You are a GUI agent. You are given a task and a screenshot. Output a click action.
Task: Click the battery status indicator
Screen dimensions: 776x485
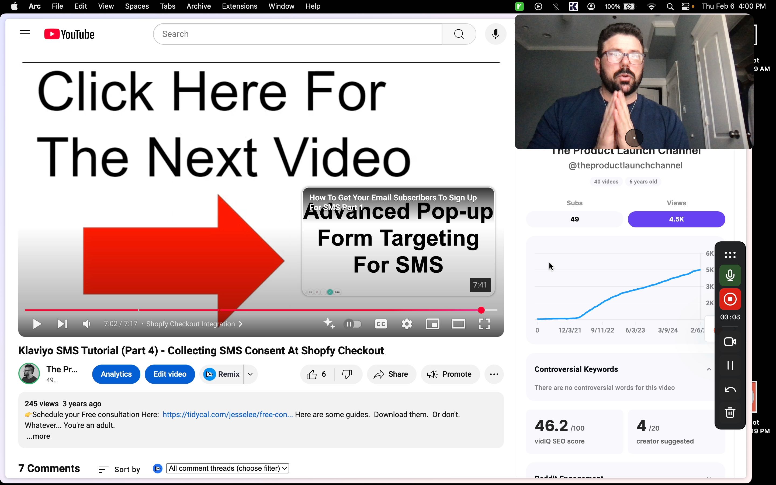point(620,6)
